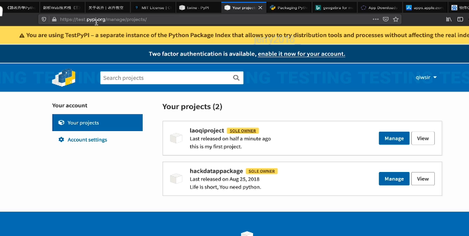469x236 pixels.
Task: Click the laoqiproject package cube icon
Action: (x=176, y=138)
